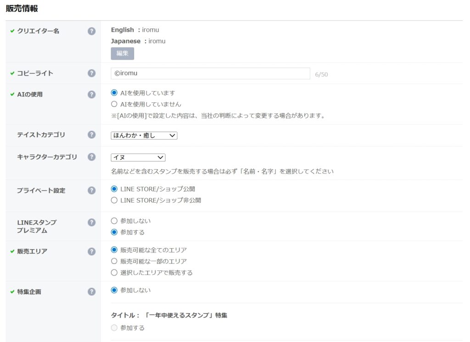Open the ほんわか・癒し taste category dropdown
This screenshot has width=470, height=342.
144,135
